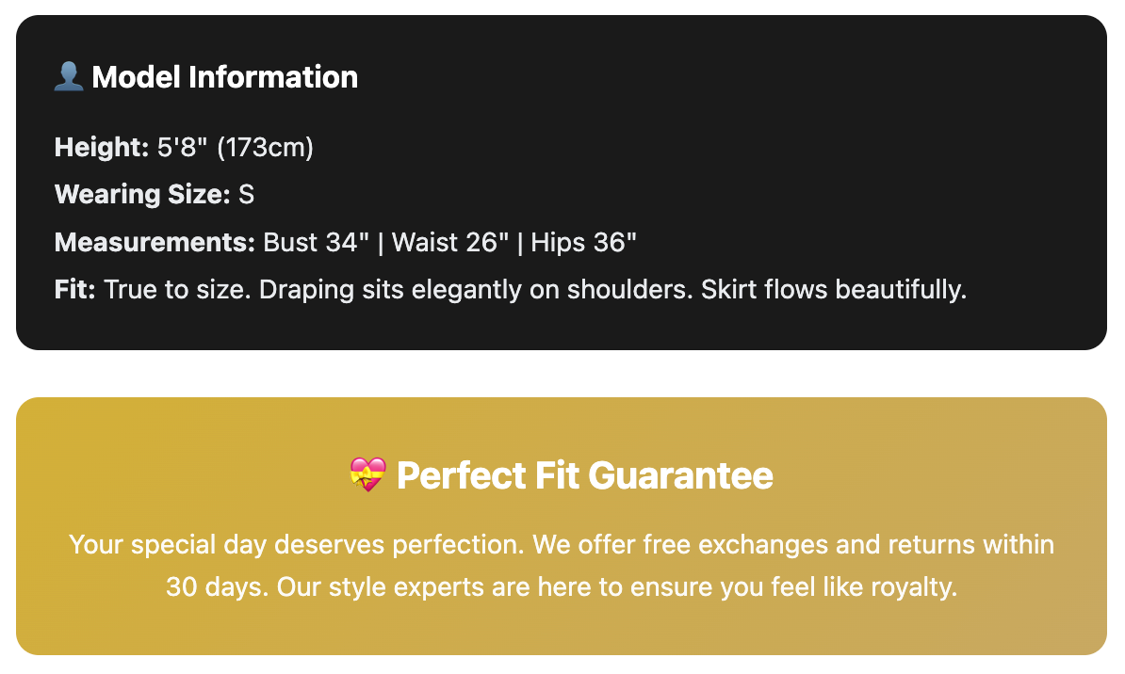Screen dimensions: 1125x674
Task: Select the Measurements label
Action: (155, 242)
